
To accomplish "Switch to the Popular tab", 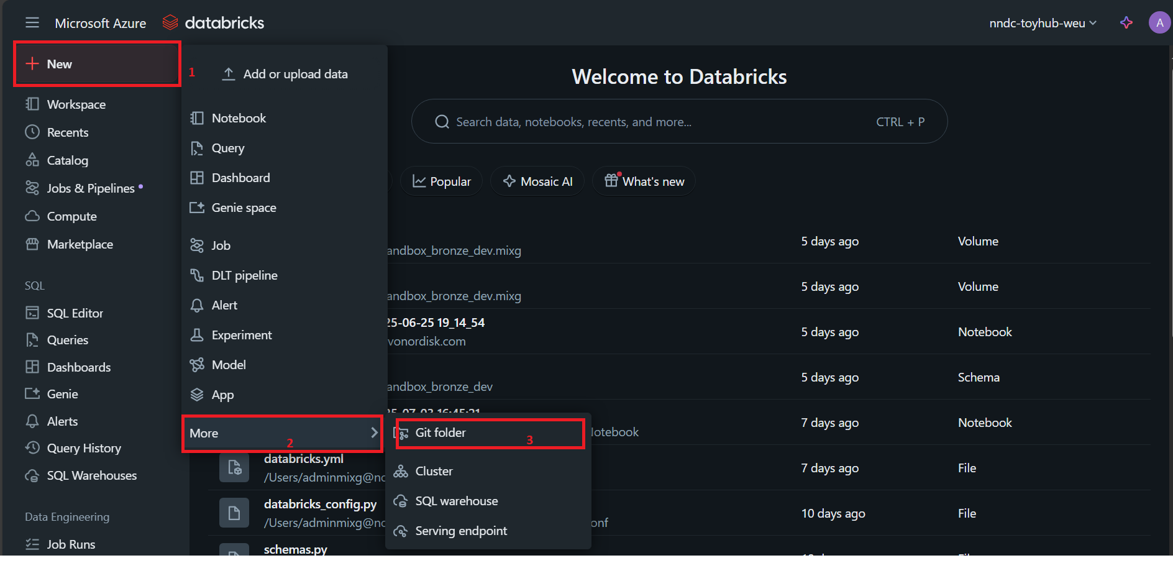I will pos(442,181).
